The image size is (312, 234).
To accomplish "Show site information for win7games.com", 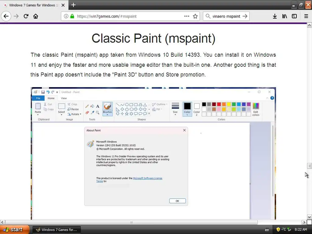I will point(66,16).
